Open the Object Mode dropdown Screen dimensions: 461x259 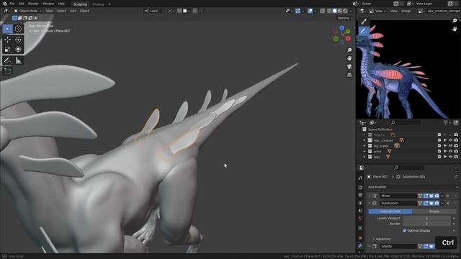coord(28,11)
